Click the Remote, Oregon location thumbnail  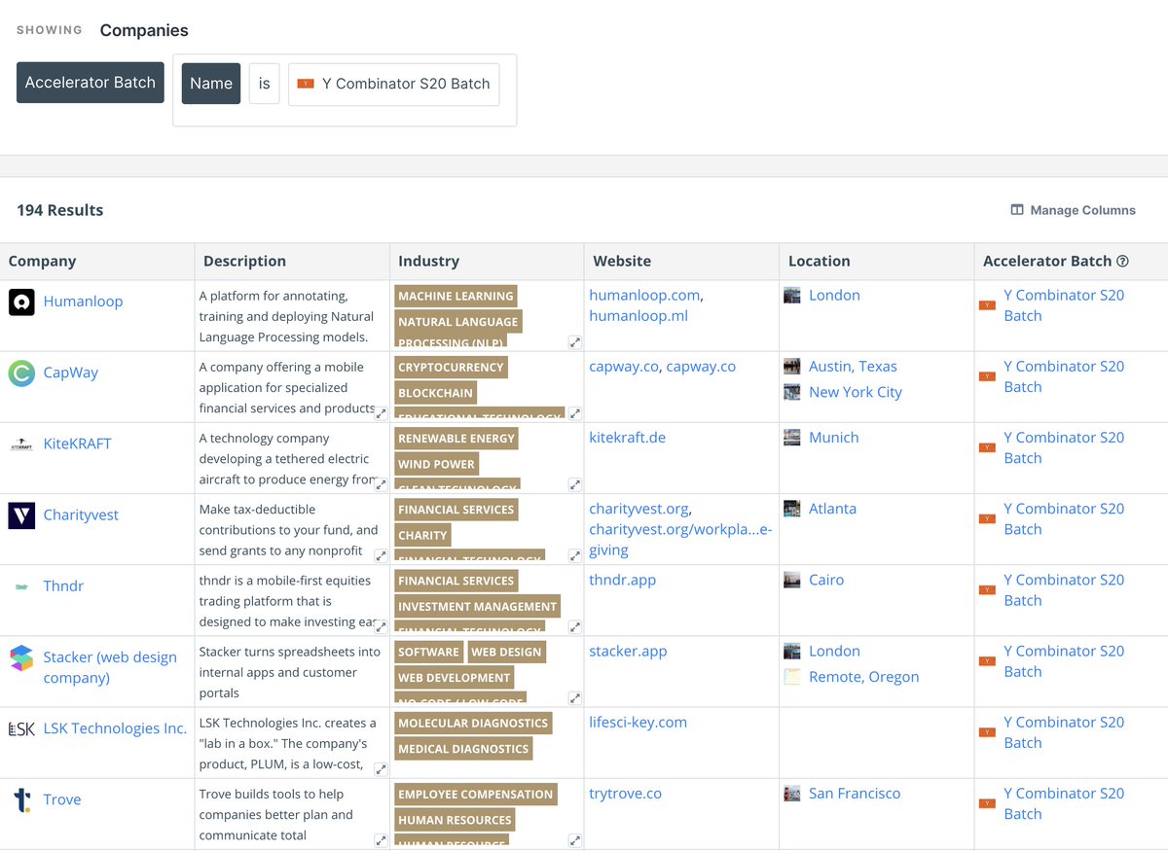(792, 677)
